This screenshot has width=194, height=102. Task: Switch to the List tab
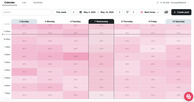point(24,2)
